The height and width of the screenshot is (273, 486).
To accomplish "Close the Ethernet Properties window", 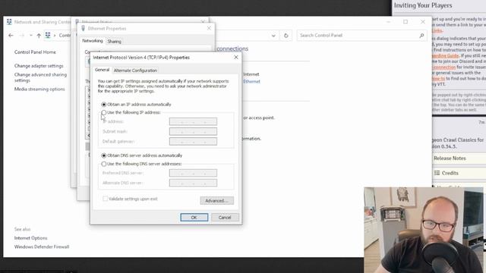I will point(209,28).
